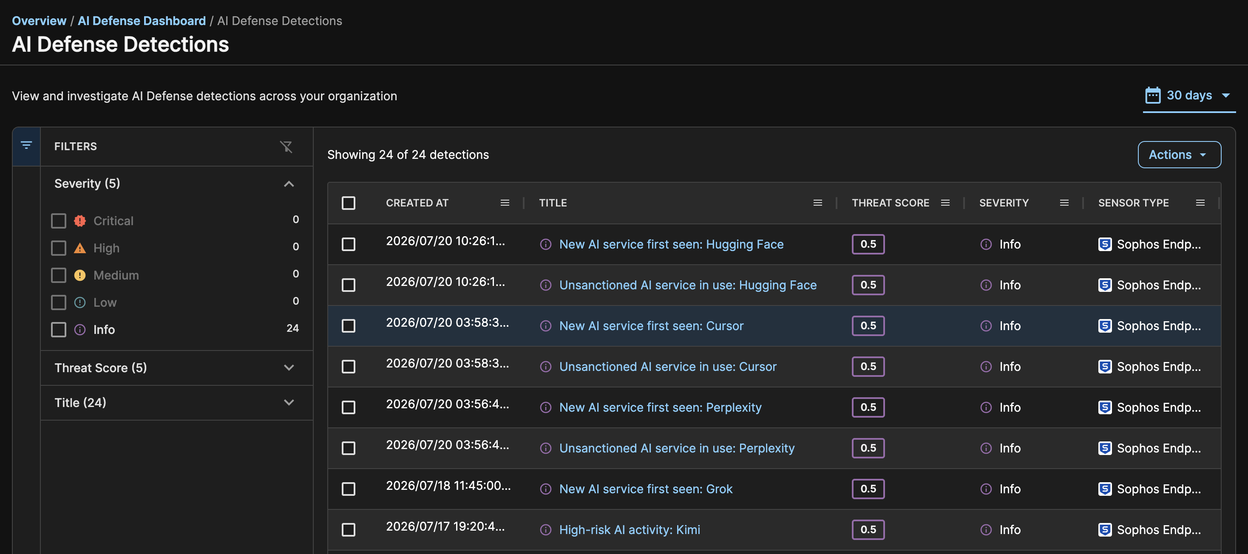Click info icon before Unsanctioned Perplexity title

point(545,448)
